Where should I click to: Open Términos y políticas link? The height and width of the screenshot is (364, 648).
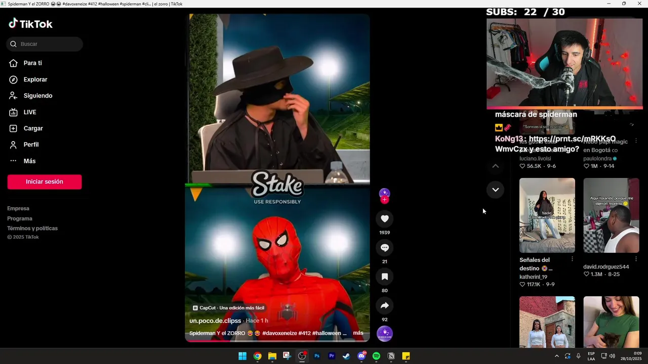tap(32, 229)
